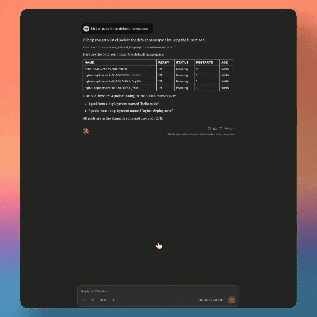Select the nginx-deployment-5c46d7d975-jf5tr cell
The image size is (317, 317).
tap(112, 88)
